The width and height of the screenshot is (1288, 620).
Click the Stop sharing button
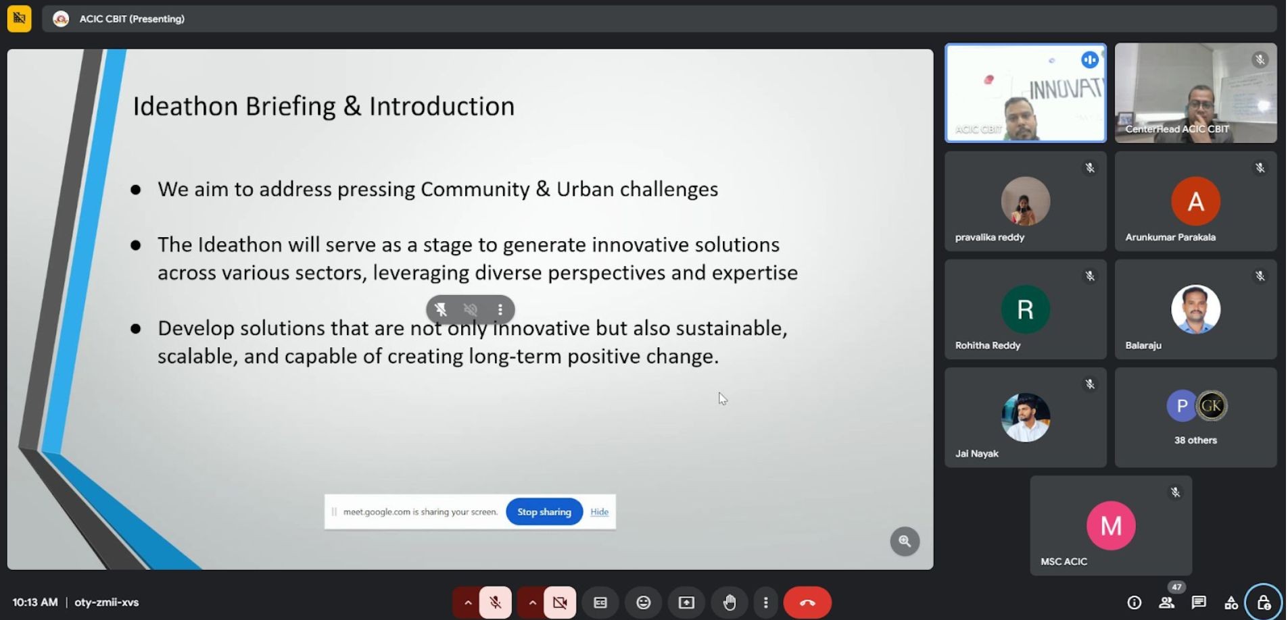click(544, 512)
